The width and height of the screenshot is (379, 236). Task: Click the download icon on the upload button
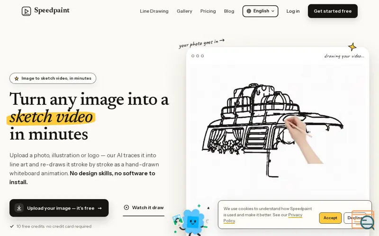(19, 208)
